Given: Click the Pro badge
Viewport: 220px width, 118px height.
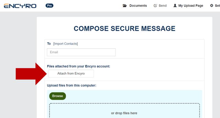Looking at the screenshot, I should 50,5.
